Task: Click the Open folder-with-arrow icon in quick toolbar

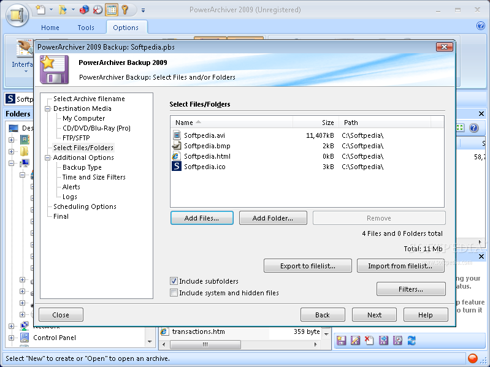Action: coord(63,10)
